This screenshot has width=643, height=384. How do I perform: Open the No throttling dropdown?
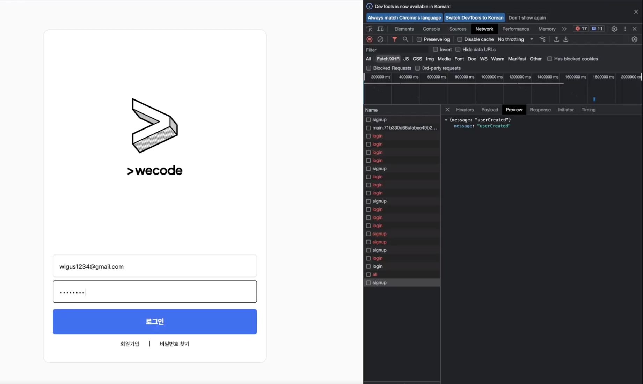pos(516,39)
